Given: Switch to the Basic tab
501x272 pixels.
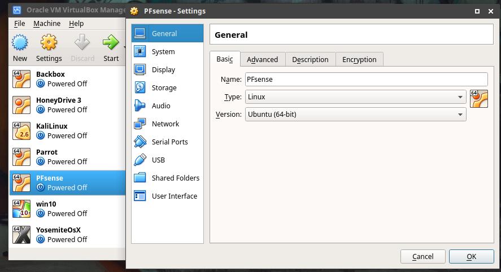Looking at the screenshot, I should pyautogui.click(x=225, y=59).
